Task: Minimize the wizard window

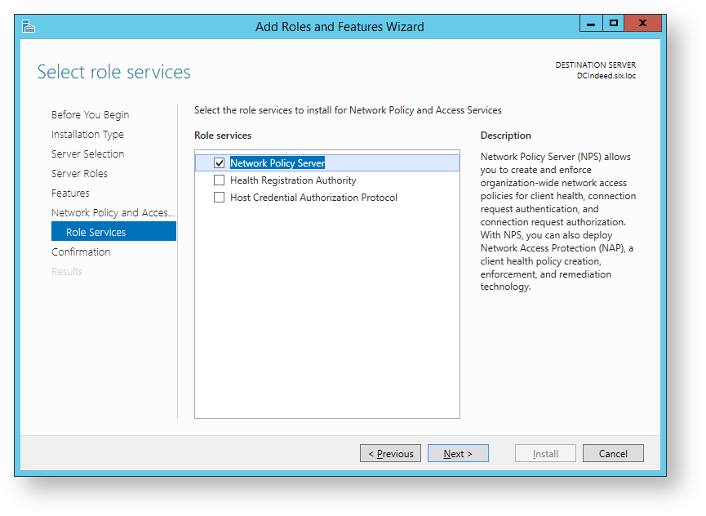Action: point(591,24)
